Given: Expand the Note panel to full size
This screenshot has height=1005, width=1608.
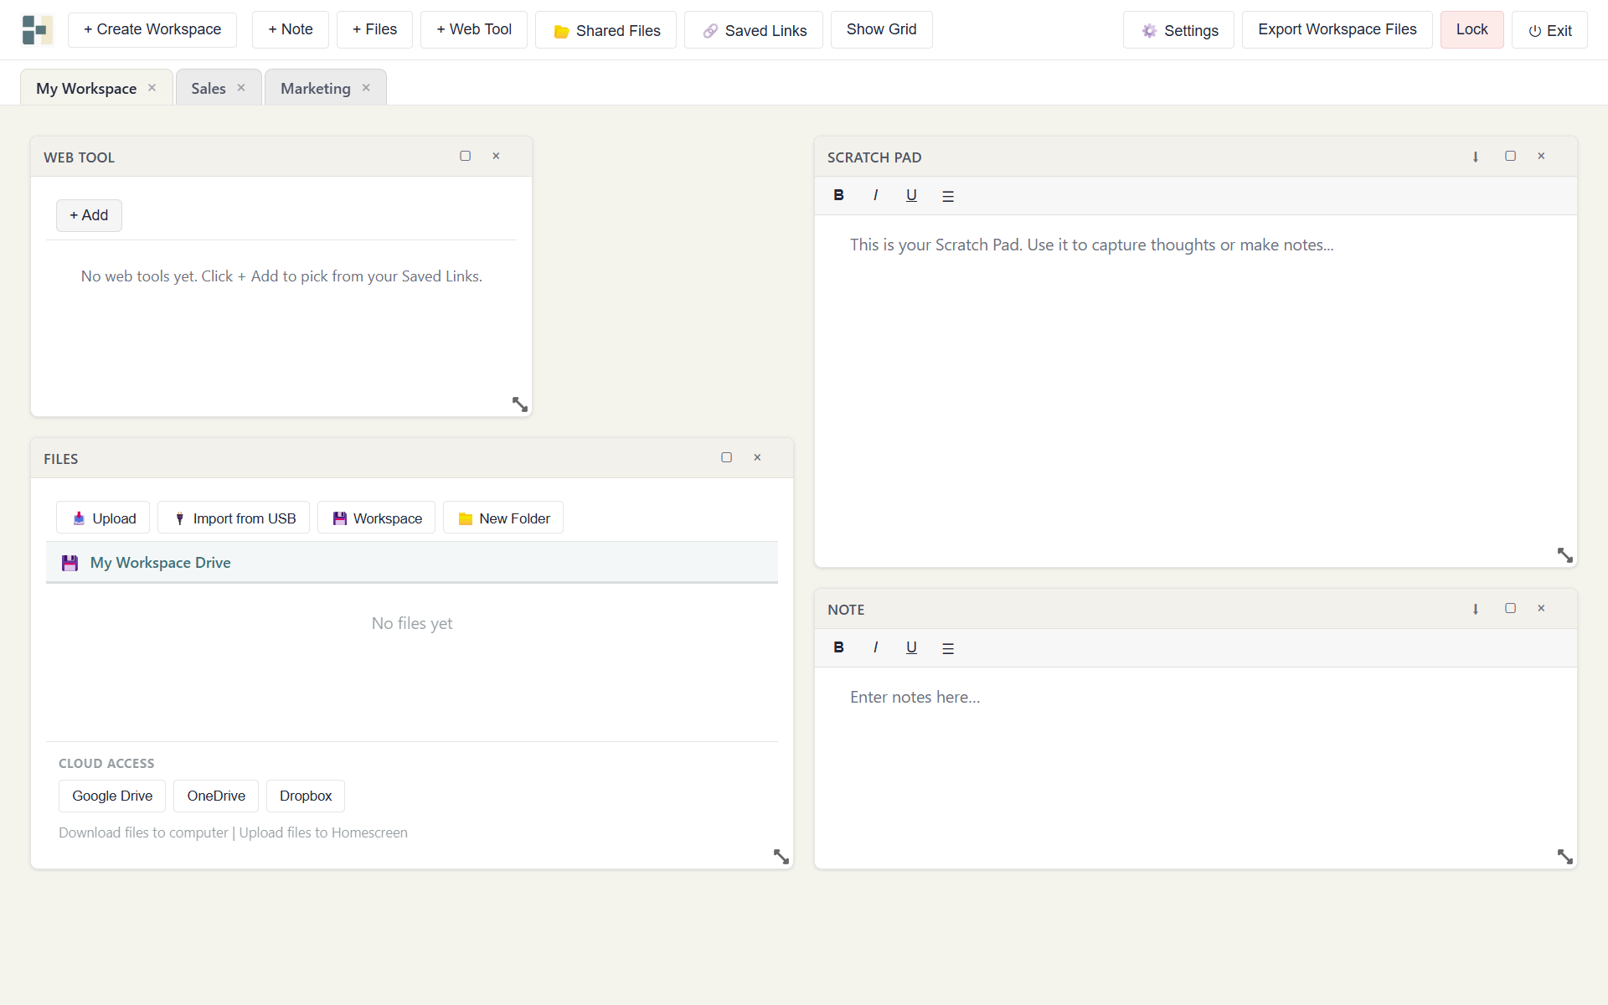Looking at the screenshot, I should point(1511,608).
